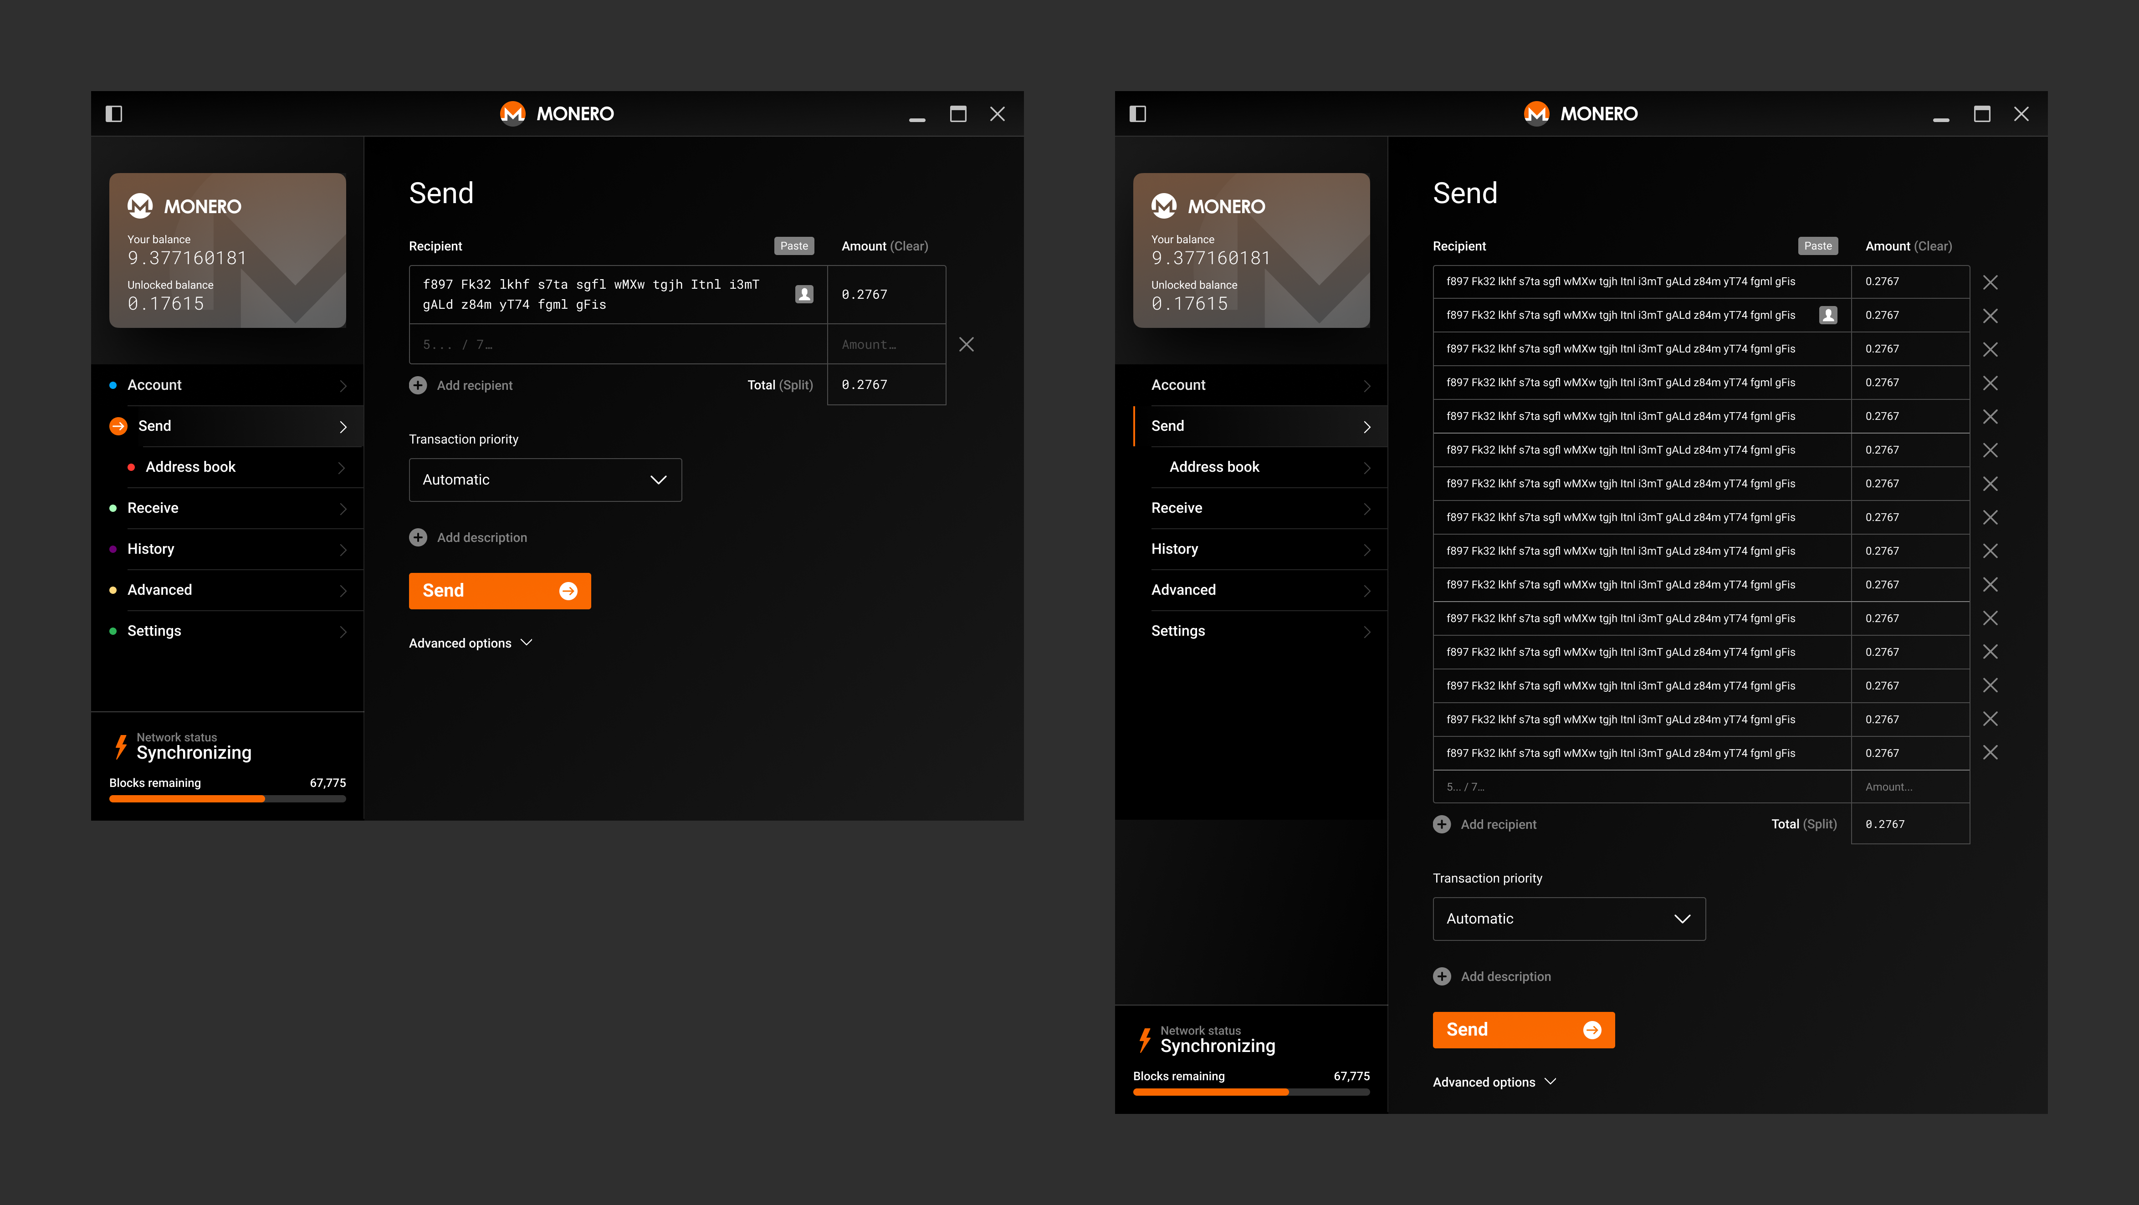Open address book icon in left window recipient field
The image size is (2139, 1205).
tap(804, 294)
